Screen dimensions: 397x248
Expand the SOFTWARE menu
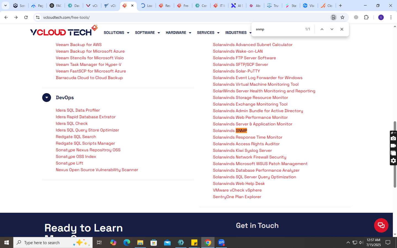147,33
